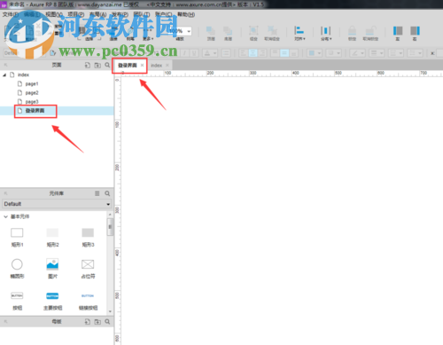Screen dimensions: 443x345
Task: Pick the 矩形3 rectangle widget
Action: [x=88, y=238]
